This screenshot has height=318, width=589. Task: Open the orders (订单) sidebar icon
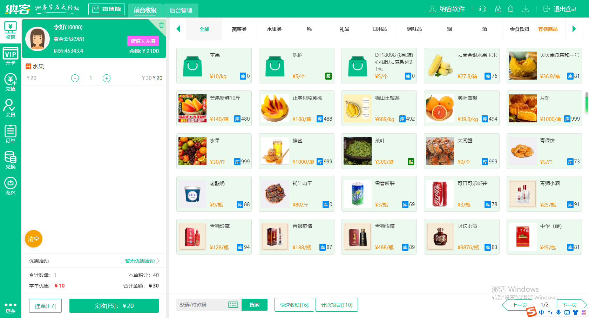(x=11, y=134)
